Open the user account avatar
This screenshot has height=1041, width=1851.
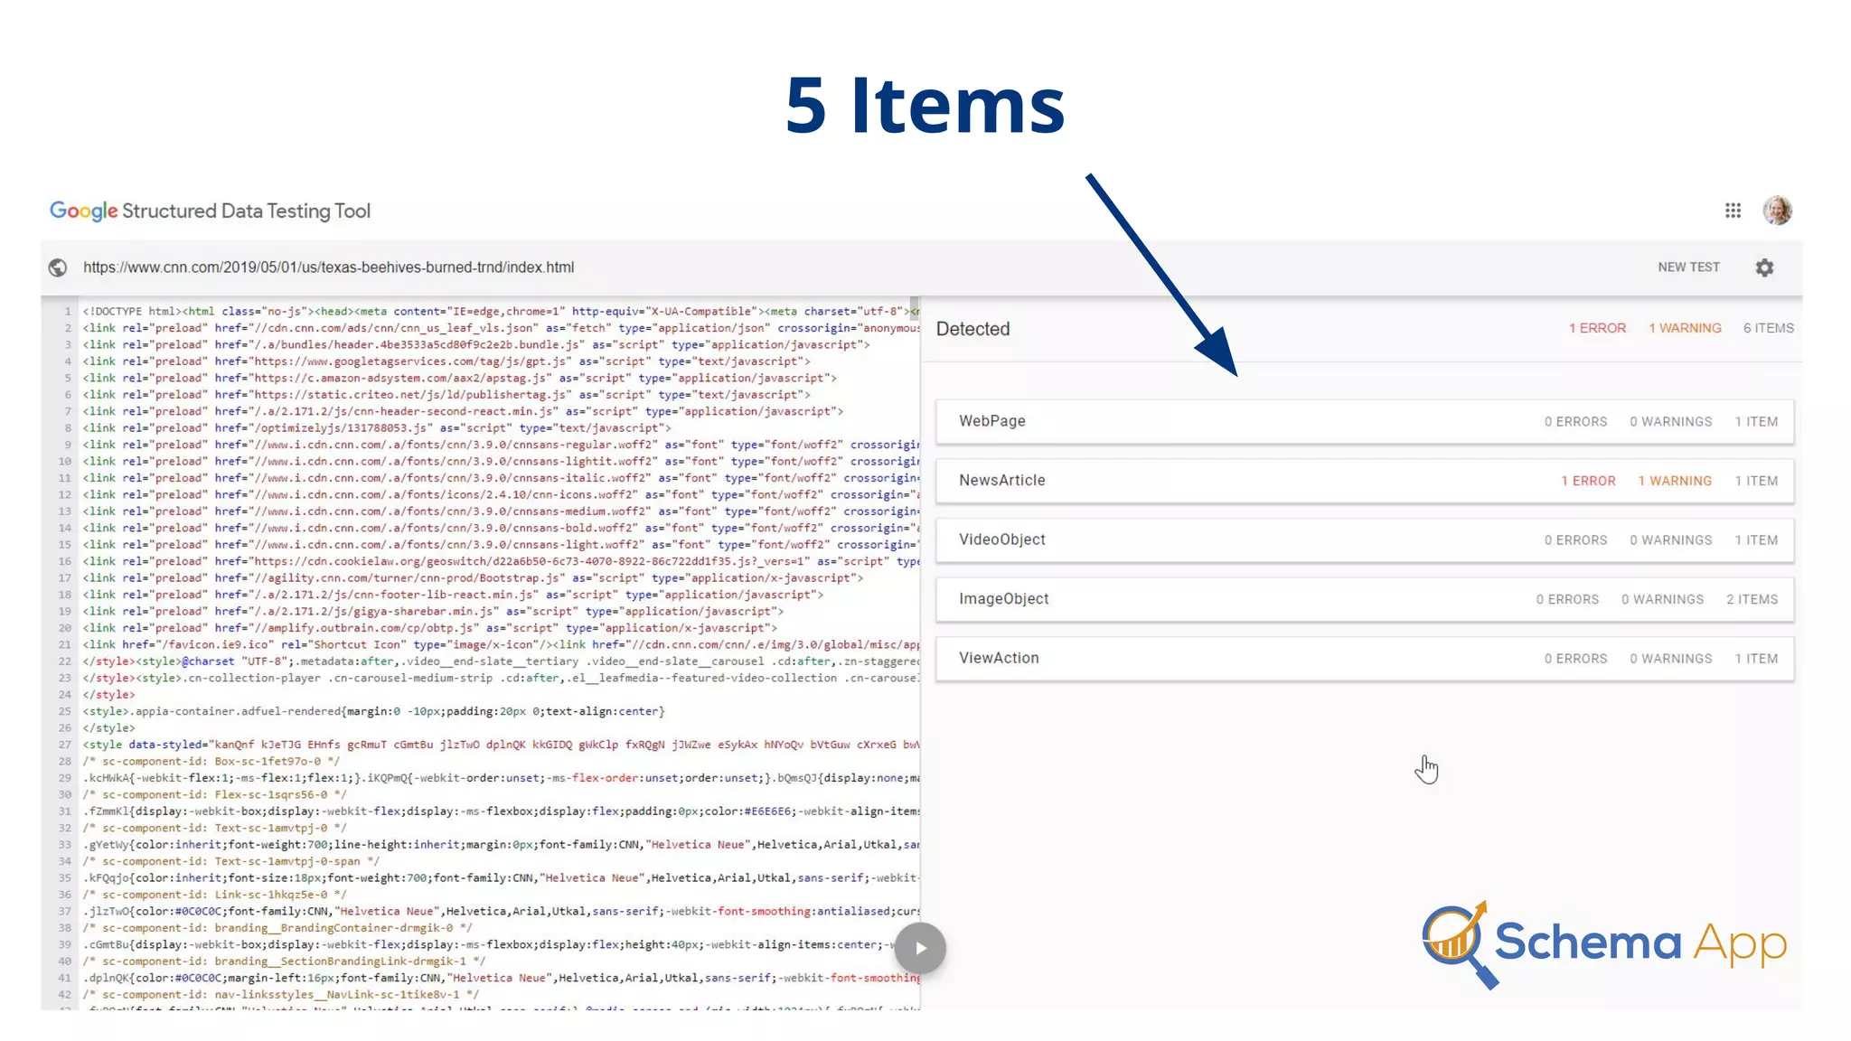pos(1778,211)
